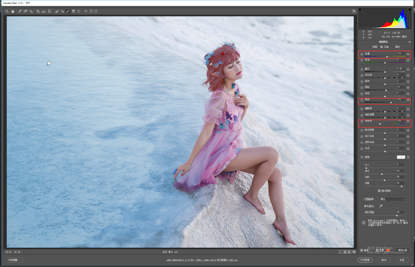
Task: Open the 颜色 color swatch
Action: 401,157
